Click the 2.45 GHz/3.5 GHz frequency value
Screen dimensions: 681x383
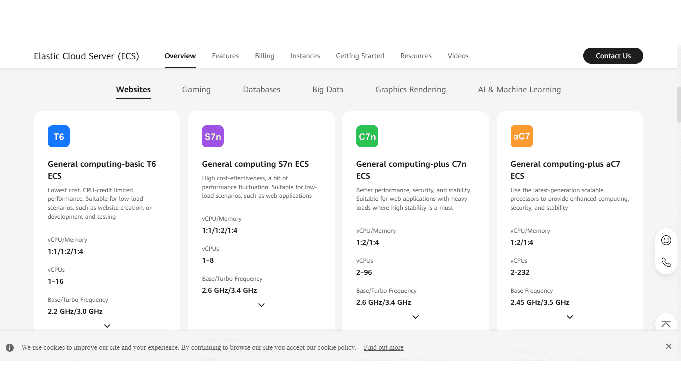540,302
